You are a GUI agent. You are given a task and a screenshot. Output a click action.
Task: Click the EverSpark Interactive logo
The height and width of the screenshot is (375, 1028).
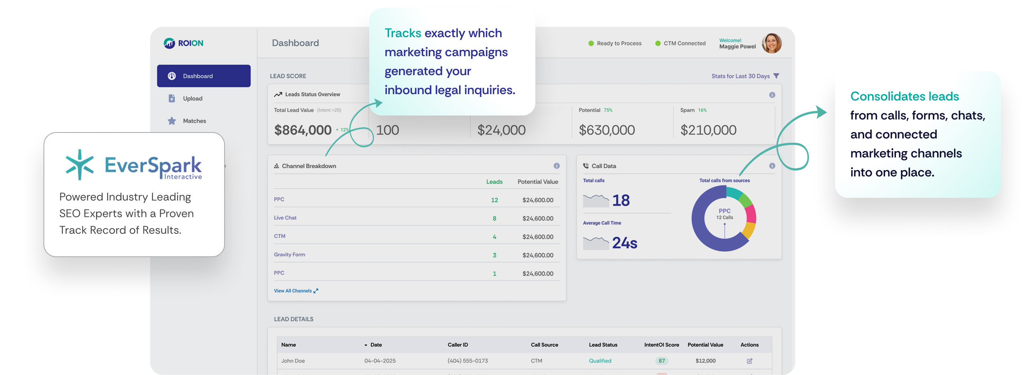pyautogui.click(x=134, y=165)
